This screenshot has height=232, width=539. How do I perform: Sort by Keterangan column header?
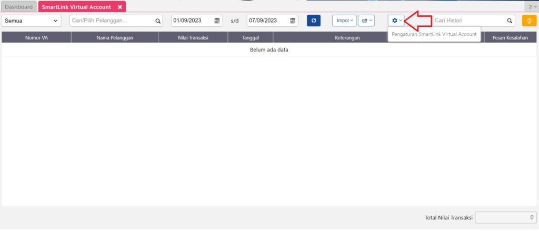[x=347, y=37]
